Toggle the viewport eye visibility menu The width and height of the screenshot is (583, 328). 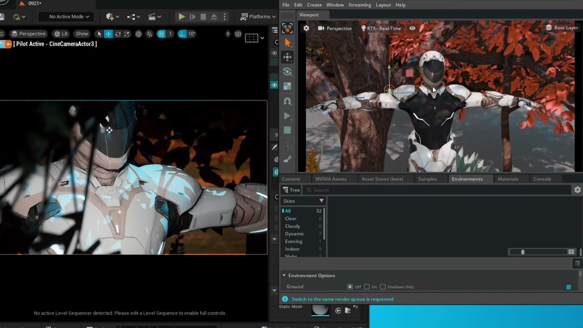pos(412,28)
